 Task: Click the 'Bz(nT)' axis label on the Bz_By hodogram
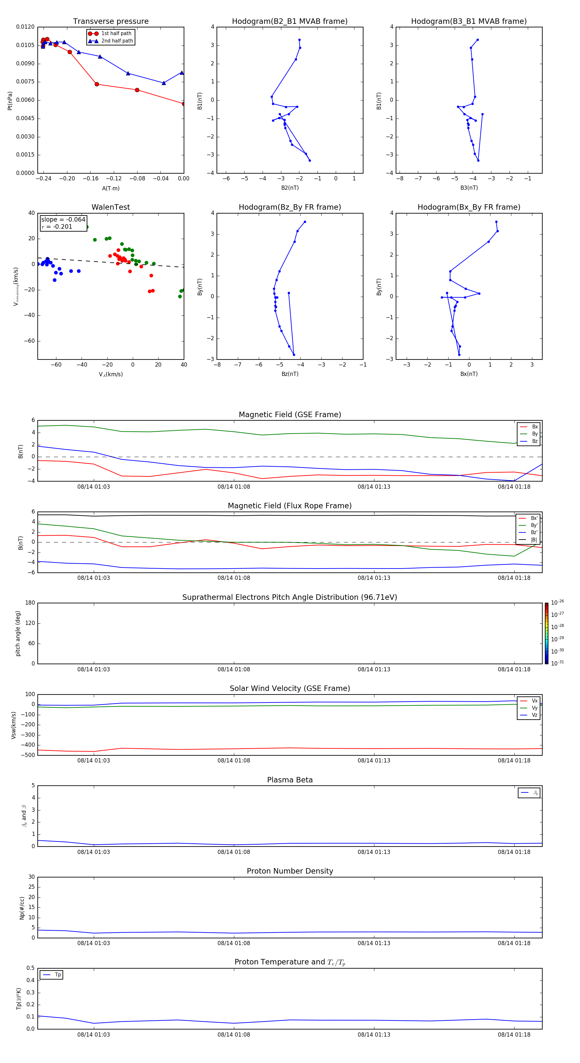pyautogui.click(x=290, y=374)
